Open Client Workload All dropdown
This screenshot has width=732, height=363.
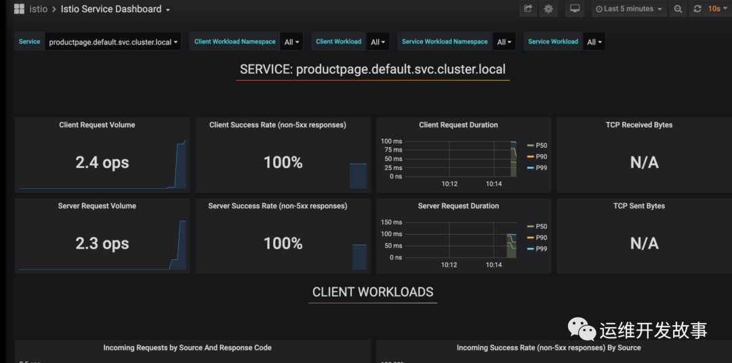pyautogui.click(x=378, y=41)
